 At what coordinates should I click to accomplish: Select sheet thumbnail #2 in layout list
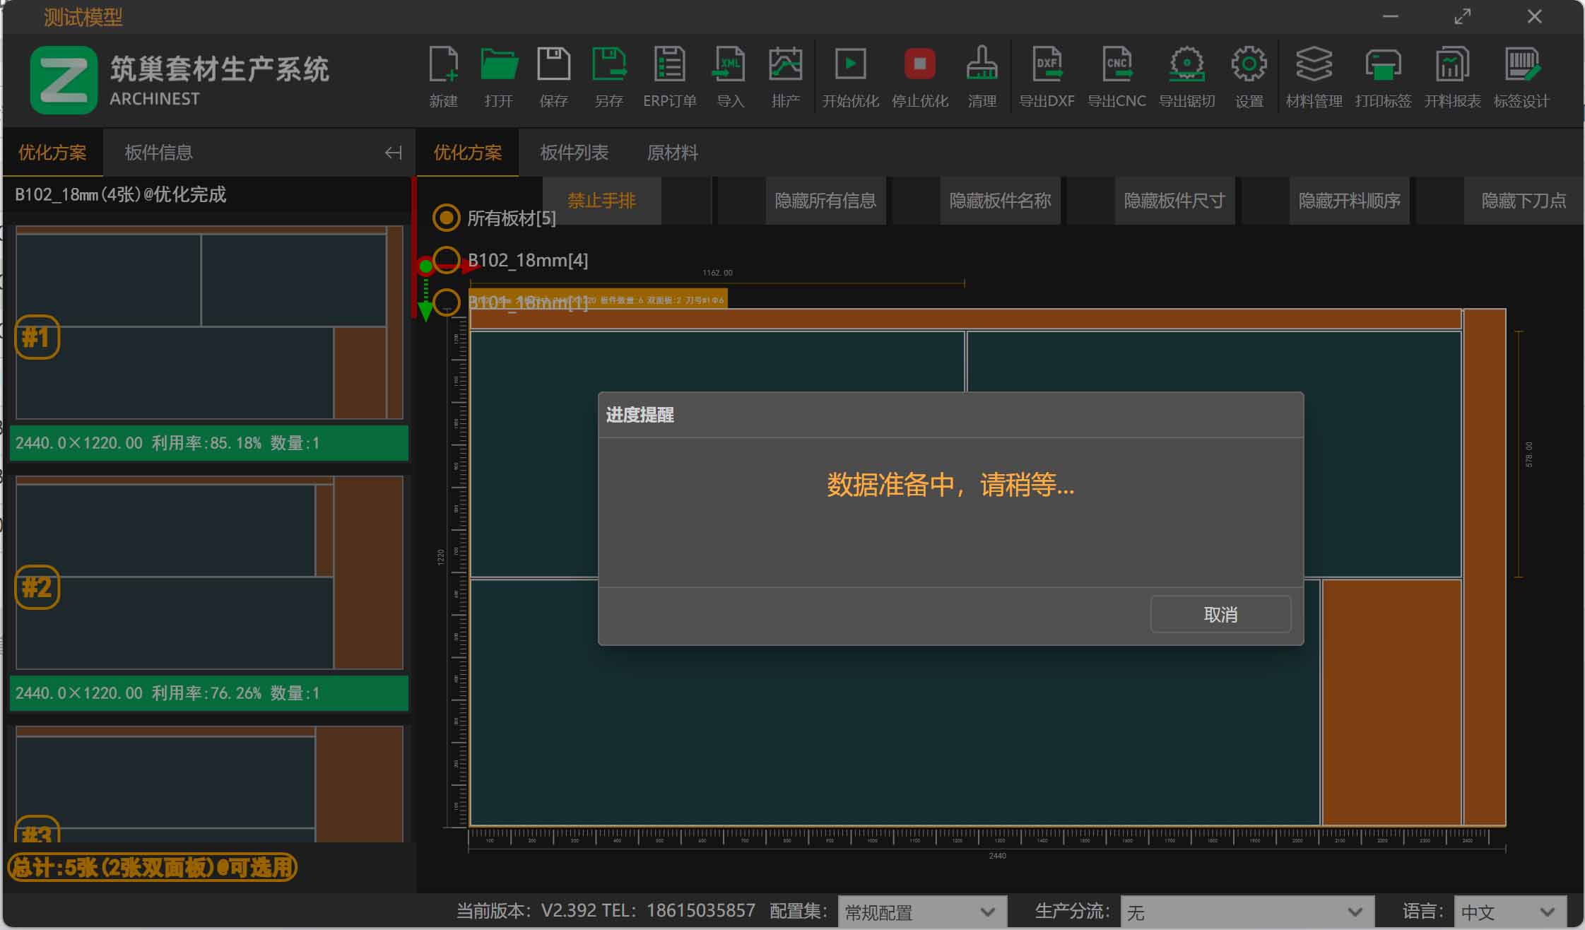pos(209,574)
